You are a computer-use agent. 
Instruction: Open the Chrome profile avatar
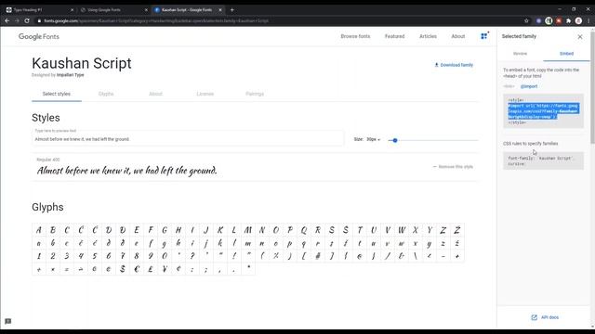point(578,20)
